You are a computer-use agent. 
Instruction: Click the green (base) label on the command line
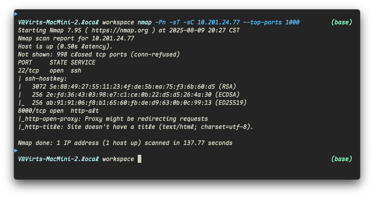coord(342,22)
